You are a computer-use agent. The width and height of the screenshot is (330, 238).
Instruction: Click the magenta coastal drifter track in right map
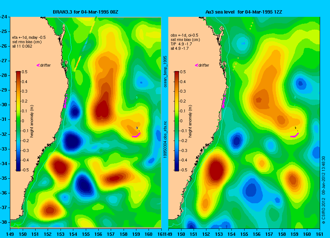tap(224, 101)
